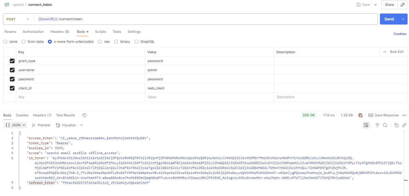Click the filter response icon

[377, 125]
